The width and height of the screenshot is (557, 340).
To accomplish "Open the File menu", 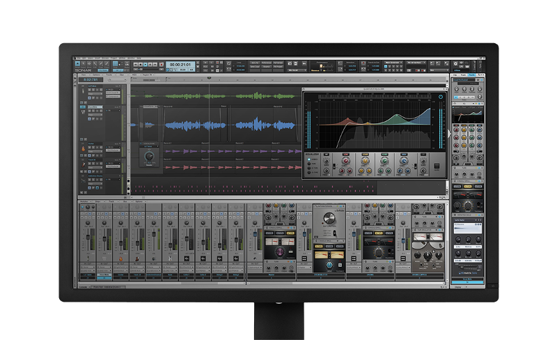I will point(79,58).
